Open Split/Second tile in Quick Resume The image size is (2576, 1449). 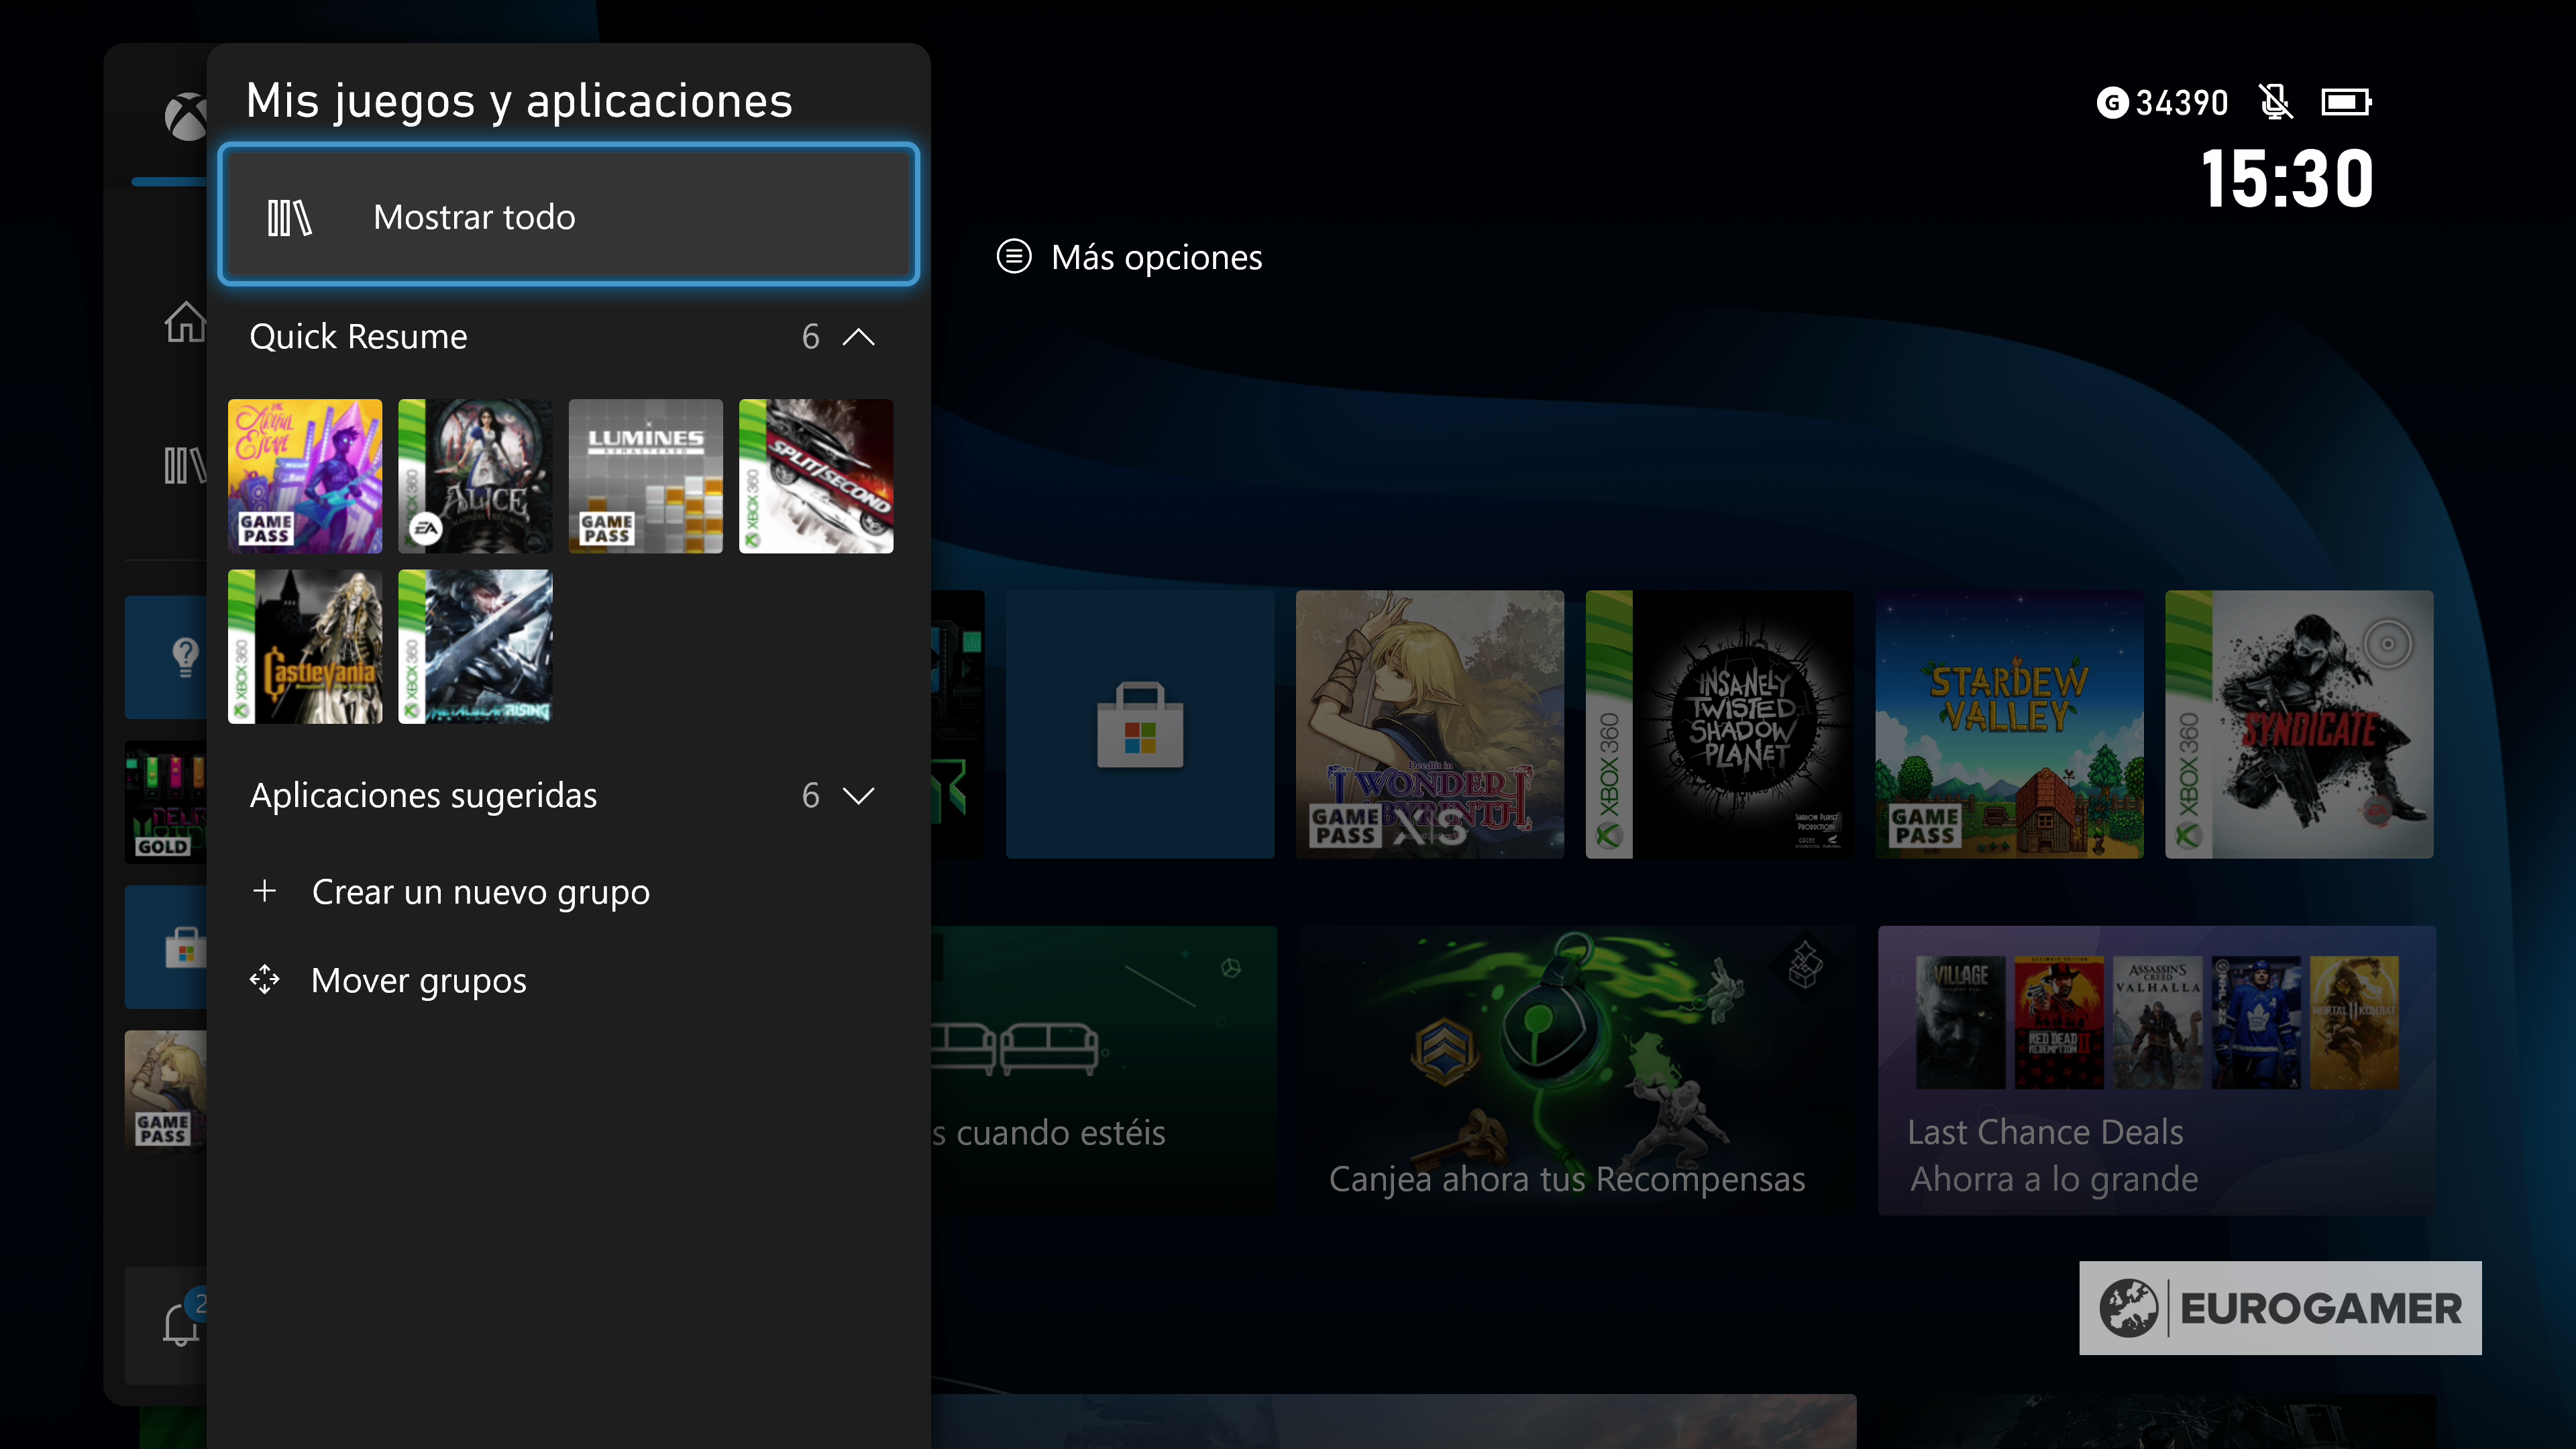click(816, 476)
